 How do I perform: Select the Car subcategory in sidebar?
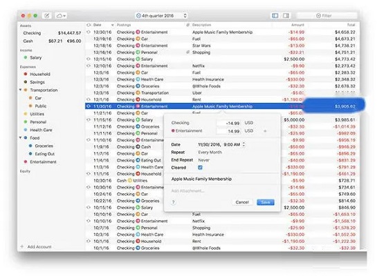point(38,98)
